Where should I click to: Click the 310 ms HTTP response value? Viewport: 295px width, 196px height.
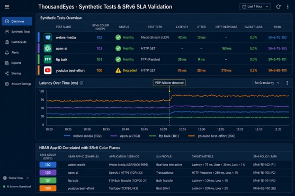[x=226, y=70]
